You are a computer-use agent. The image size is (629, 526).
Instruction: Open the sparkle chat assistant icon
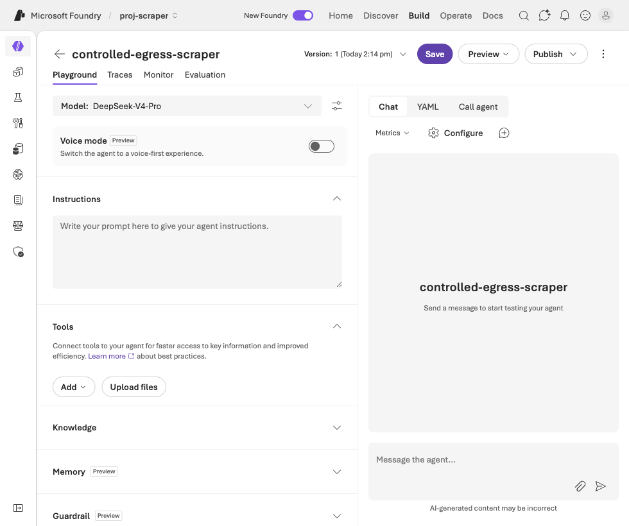[x=544, y=15]
